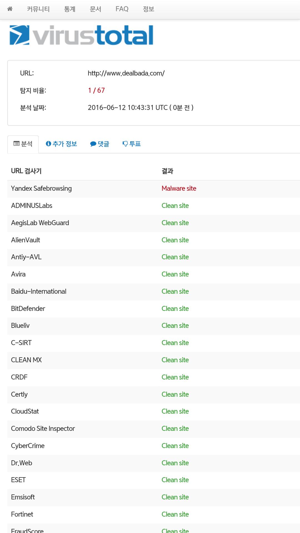Go to the 문서 menu
The width and height of the screenshot is (300, 533).
[95, 9]
